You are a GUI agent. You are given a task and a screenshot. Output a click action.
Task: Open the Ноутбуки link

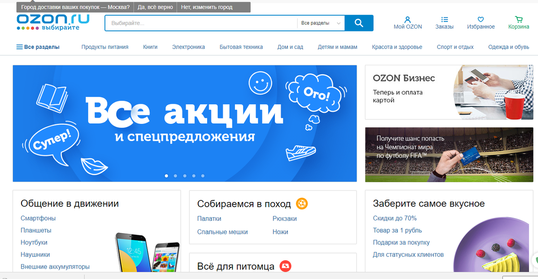[34, 242]
